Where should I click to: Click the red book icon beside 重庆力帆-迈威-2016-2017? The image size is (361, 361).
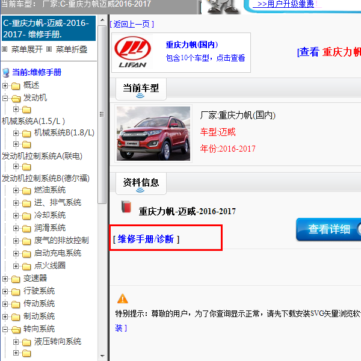pyautogui.click(x=126, y=206)
